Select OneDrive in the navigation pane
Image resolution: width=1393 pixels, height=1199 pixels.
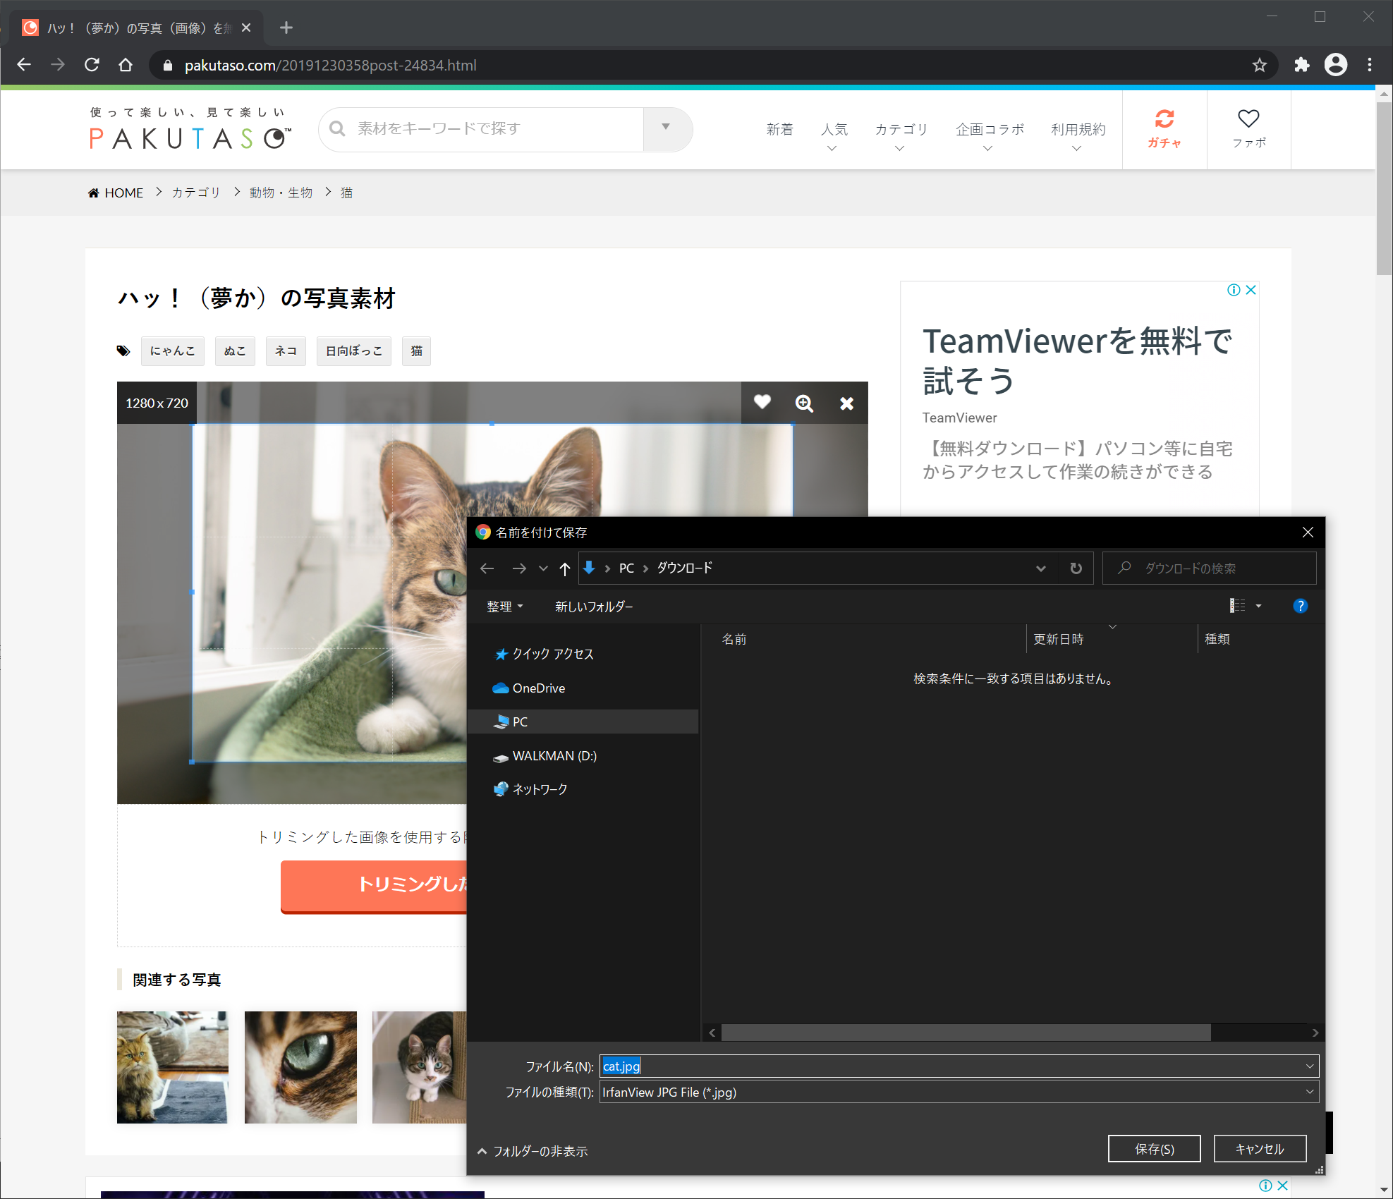point(538,688)
